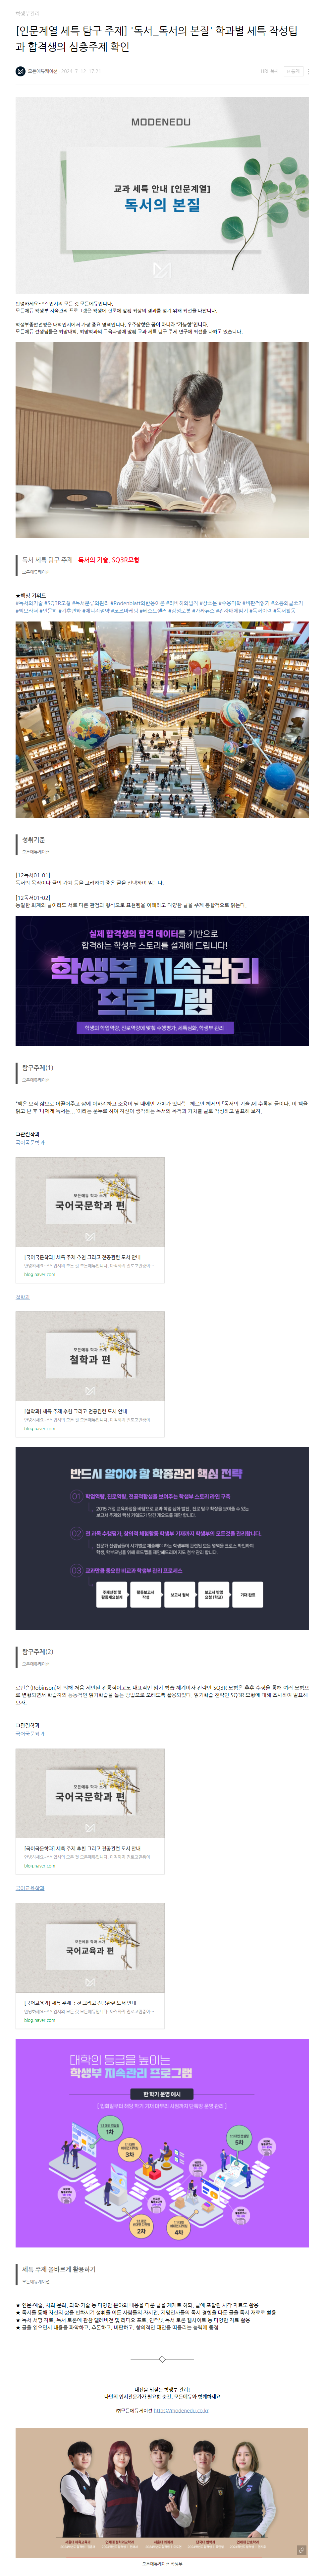Screen dimensions: 324x2576
Task: Open the man reading in library photo
Action: 161,440
